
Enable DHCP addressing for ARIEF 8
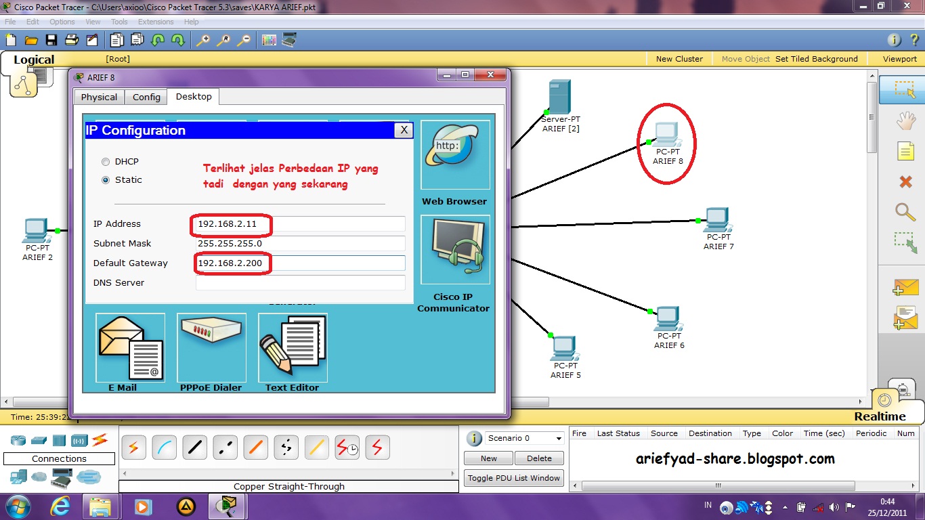106,162
